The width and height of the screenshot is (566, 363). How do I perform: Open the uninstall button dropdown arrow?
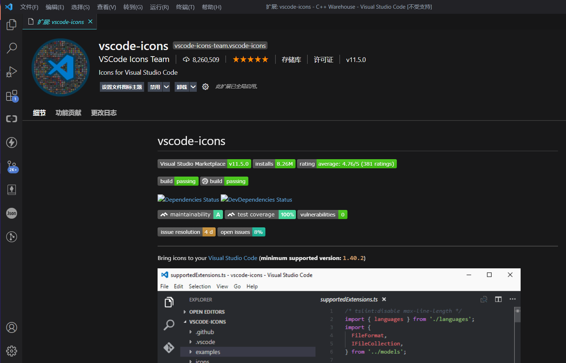193,87
